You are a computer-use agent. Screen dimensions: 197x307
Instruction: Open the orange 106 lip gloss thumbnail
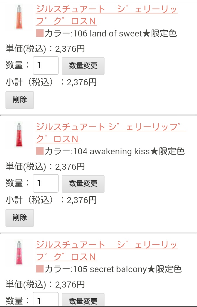(19, 17)
